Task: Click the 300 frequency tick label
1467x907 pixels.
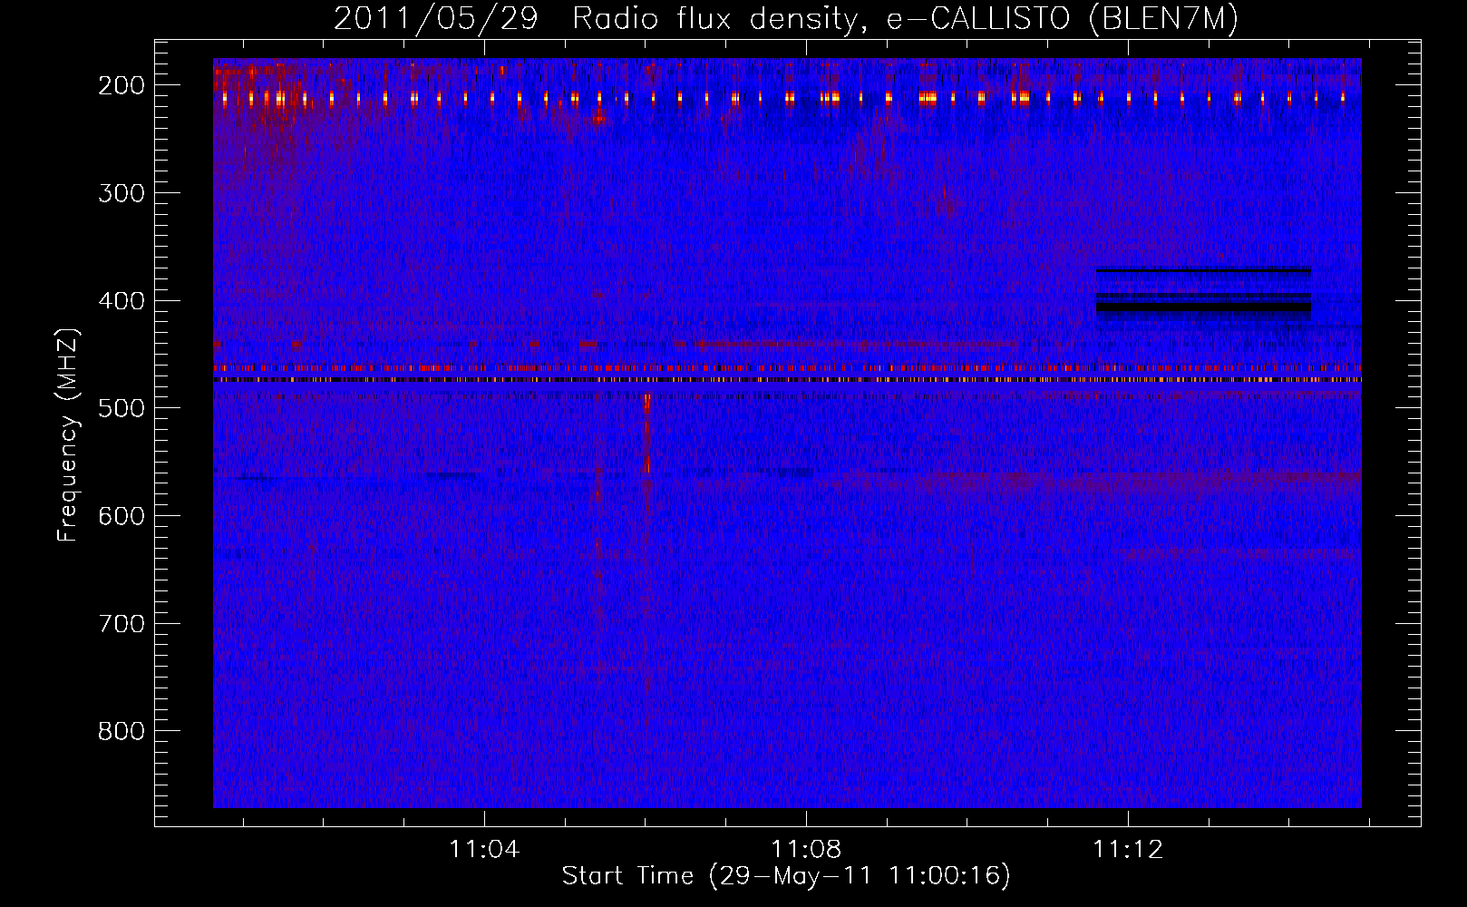Action: tap(121, 193)
